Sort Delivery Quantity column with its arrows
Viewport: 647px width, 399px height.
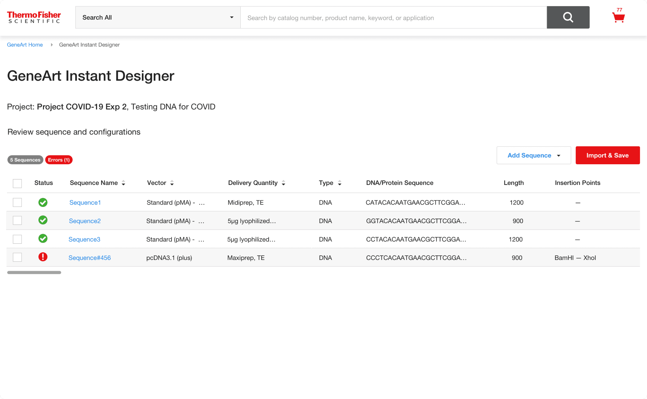pyautogui.click(x=283, y=183)
